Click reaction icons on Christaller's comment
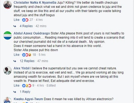 coord(25,20)
